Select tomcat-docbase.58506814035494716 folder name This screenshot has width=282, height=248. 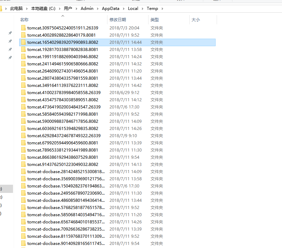[66, 215]
